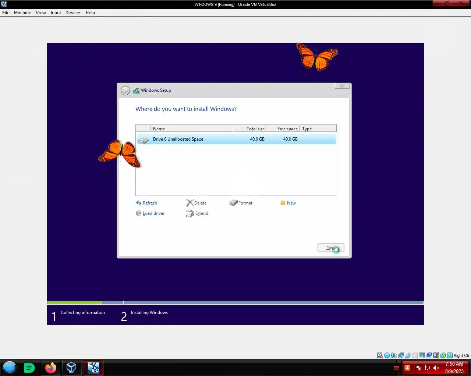The width and height of the screenshot is (471, 376).
Task: Click the shared folders status icon
Action: (415, 355)
